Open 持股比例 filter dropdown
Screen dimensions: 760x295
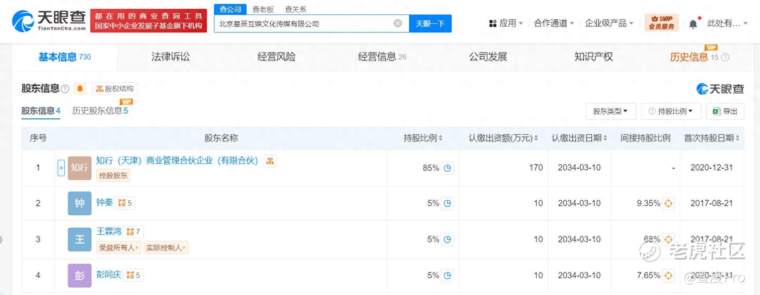671,111
